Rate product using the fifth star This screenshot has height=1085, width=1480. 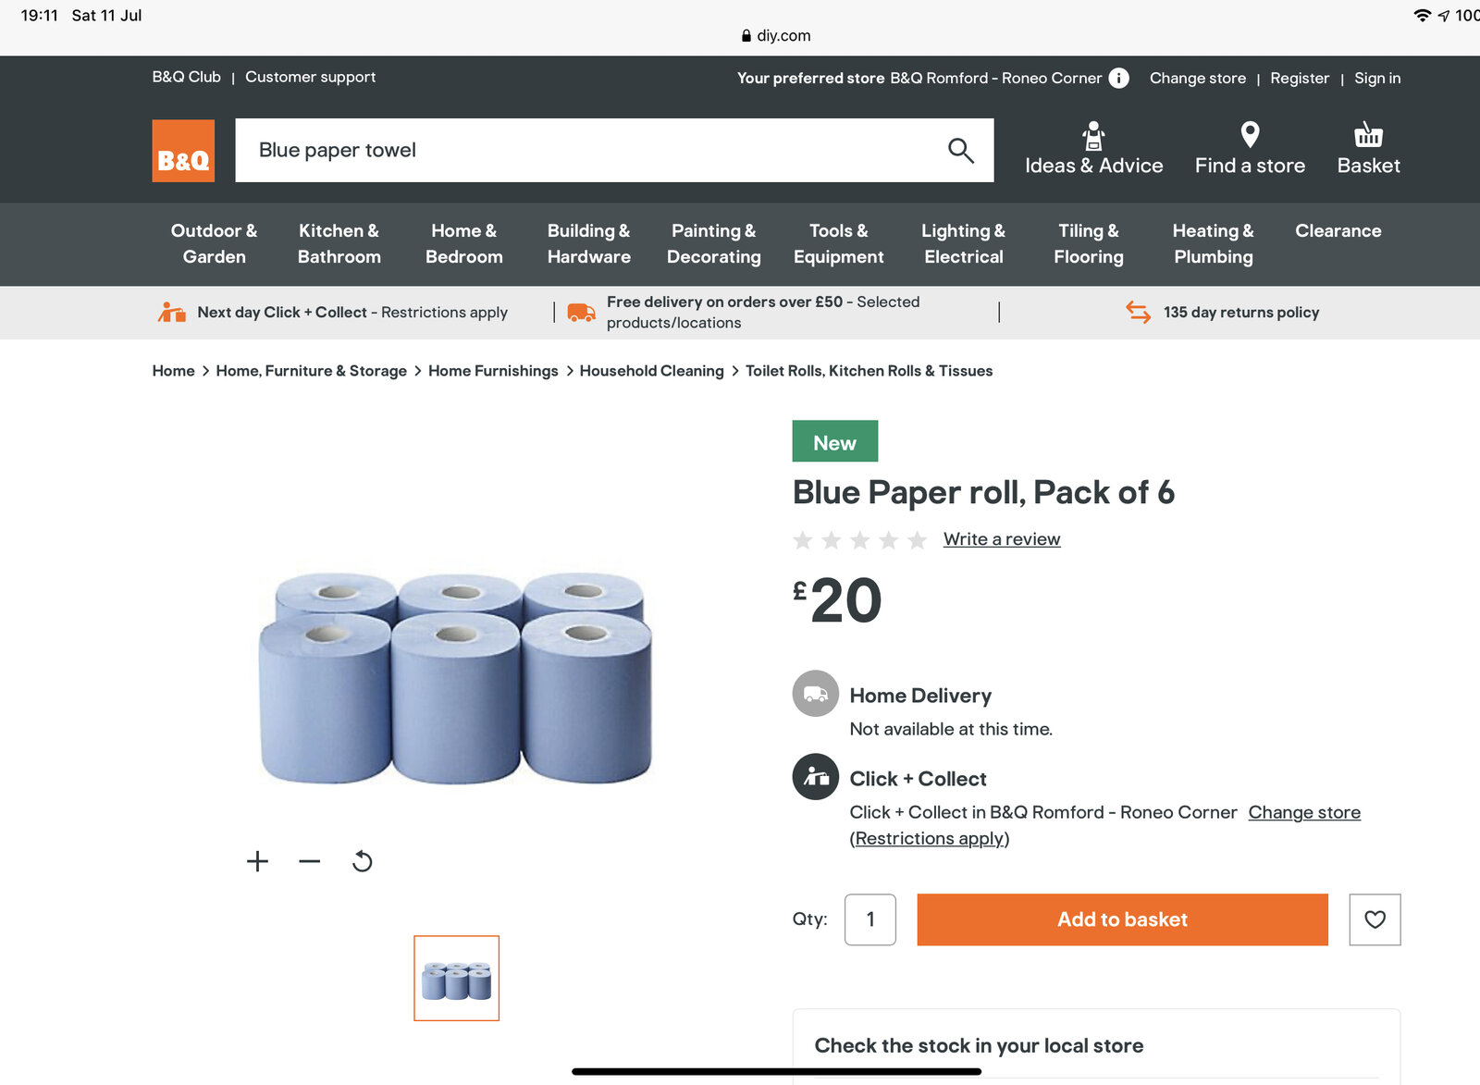pos(917,540)
